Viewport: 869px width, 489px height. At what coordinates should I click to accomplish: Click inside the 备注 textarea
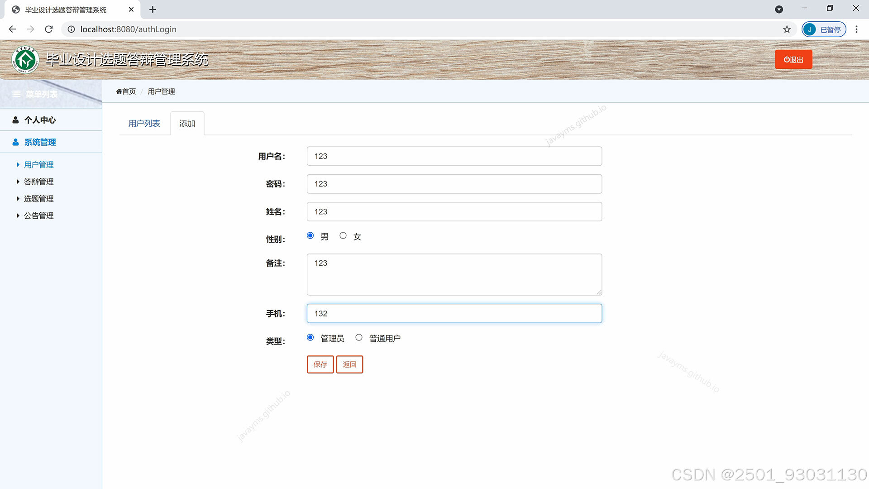pos(454,274)
